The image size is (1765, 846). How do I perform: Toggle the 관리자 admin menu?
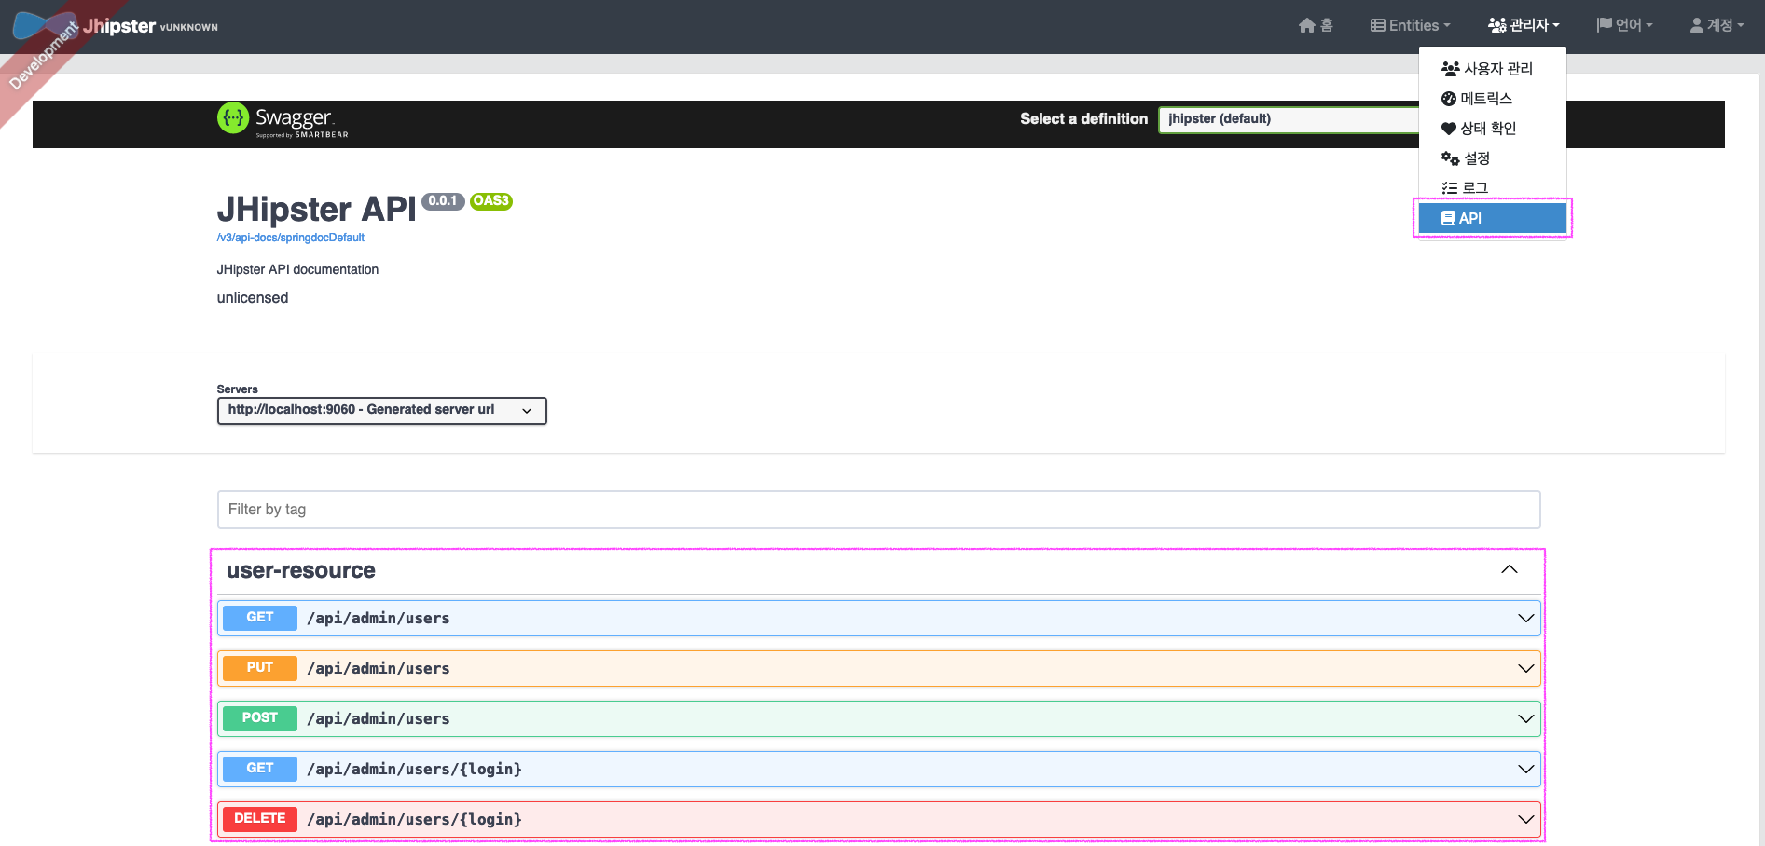pos(1524,26)
